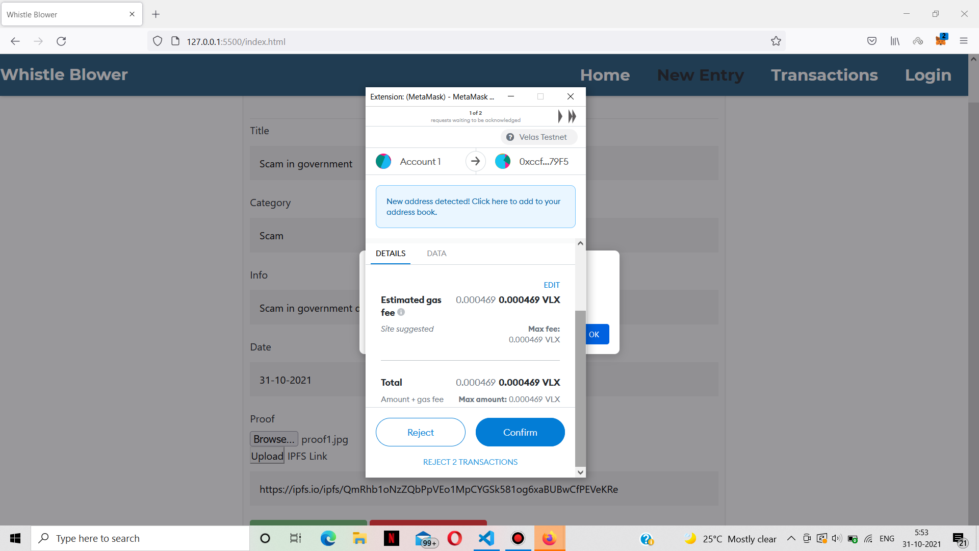Image resolution: width=979 pixels, height=551 pixels.
Task: Switch to the DATA tab
Action: [x=436, y=254]
